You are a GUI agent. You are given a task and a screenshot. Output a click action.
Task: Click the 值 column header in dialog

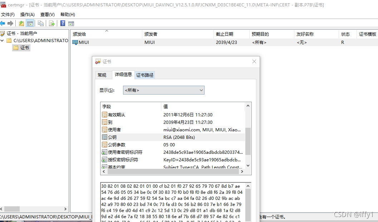203,106
